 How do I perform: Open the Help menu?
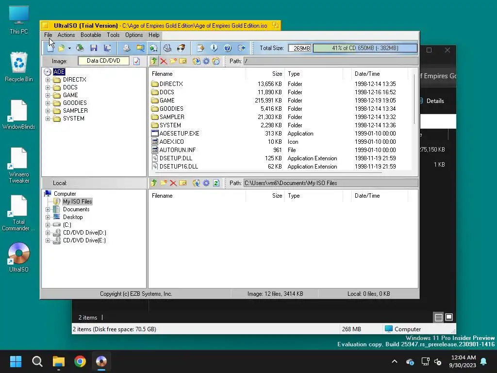point(154,35)
